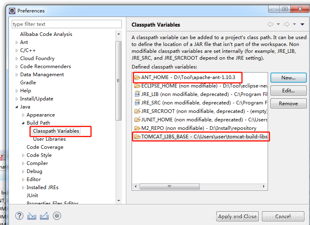Expand the Cloud Foundry node

[x=17, y=58]
